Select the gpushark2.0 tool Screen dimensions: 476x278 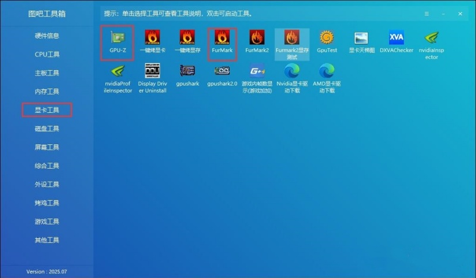tap(222, 75)
